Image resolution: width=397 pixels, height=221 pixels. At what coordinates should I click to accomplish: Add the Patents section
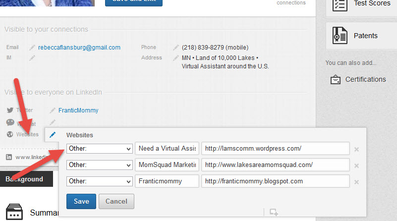361,36
